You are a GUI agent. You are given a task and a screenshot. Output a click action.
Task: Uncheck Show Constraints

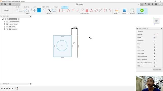(154, 60)
